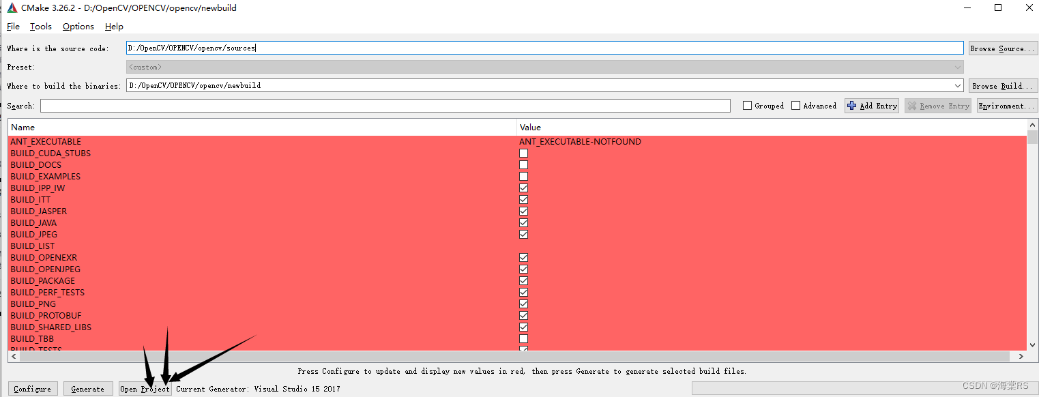This screenshot has height=397, width=1039.
Task: Open the Options menu
Action: coord(78,27)
